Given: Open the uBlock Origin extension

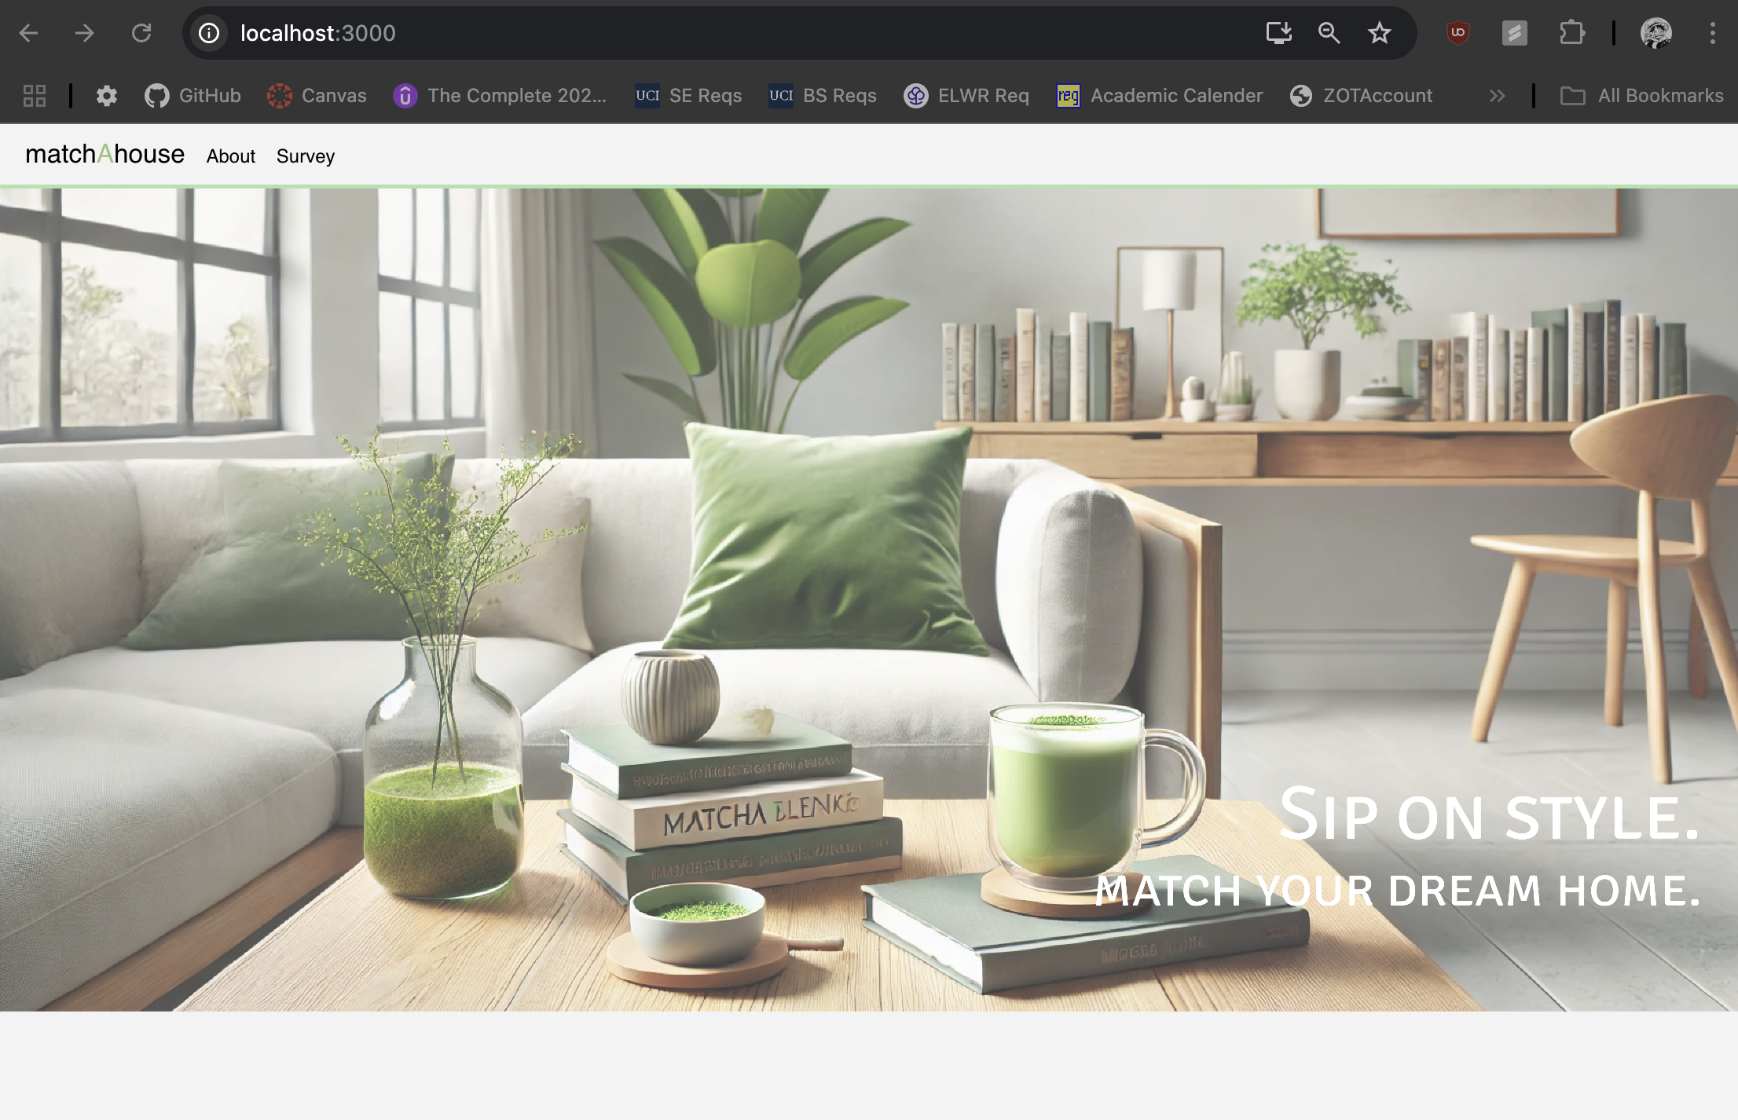Looking at the screenshot, I should pyautogui.click(x=1458, y=33).
